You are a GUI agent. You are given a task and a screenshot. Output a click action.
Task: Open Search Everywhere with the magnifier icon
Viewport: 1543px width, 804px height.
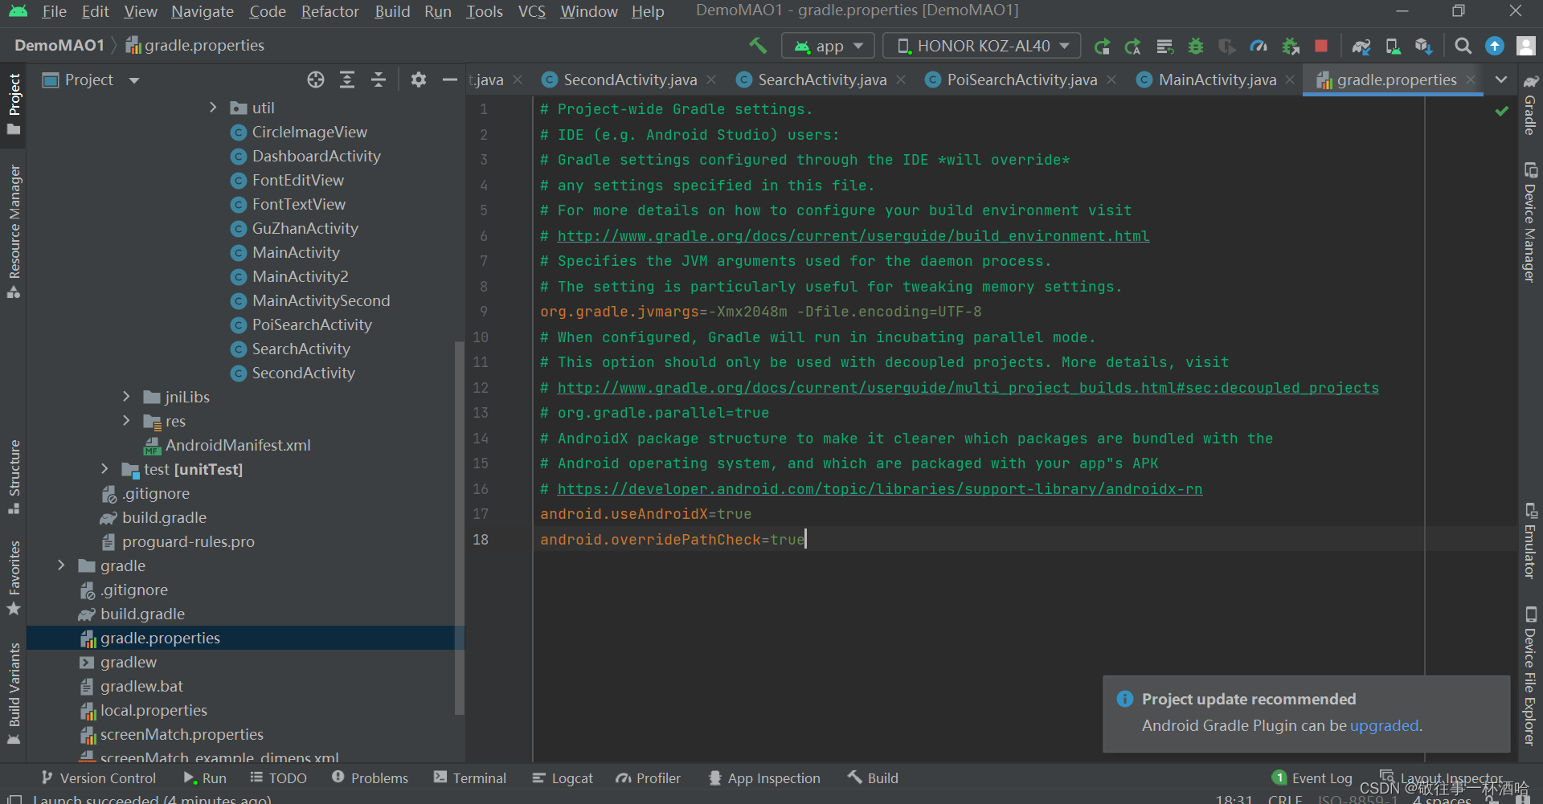1463,46
